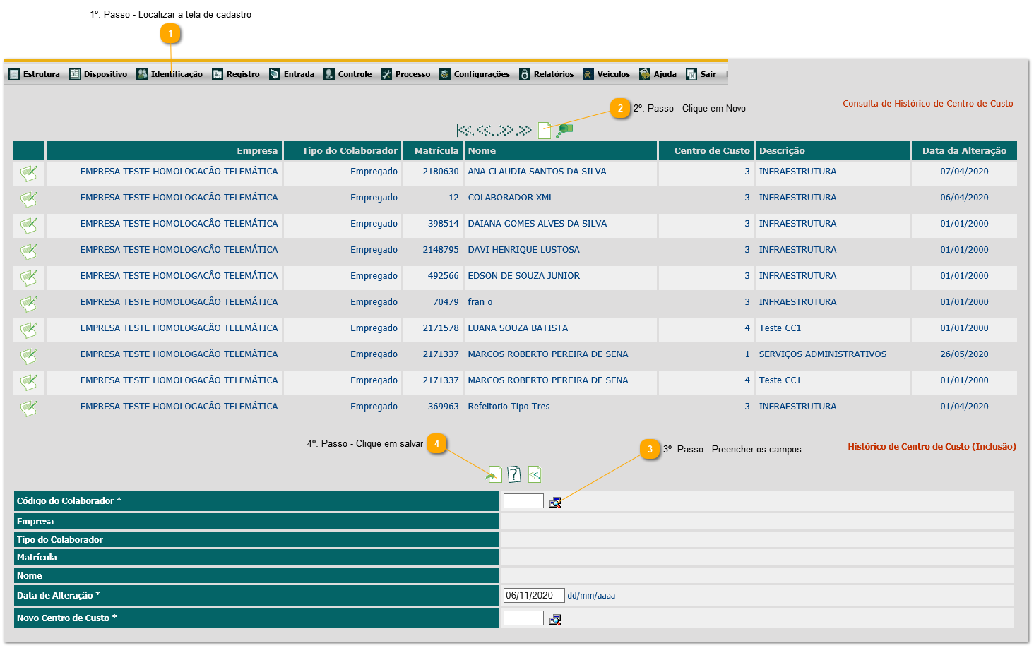
Task: Open the Estrutura menu
Action: [x=35, y=74]
